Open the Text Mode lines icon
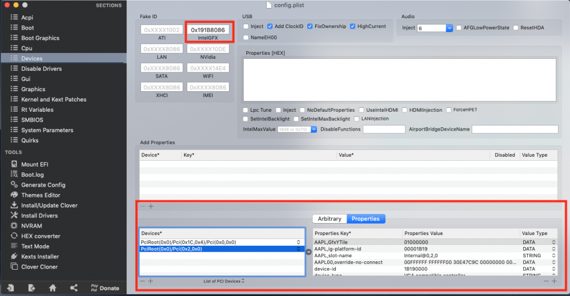This screenshot has width=570, height=296. coord(14,246)
